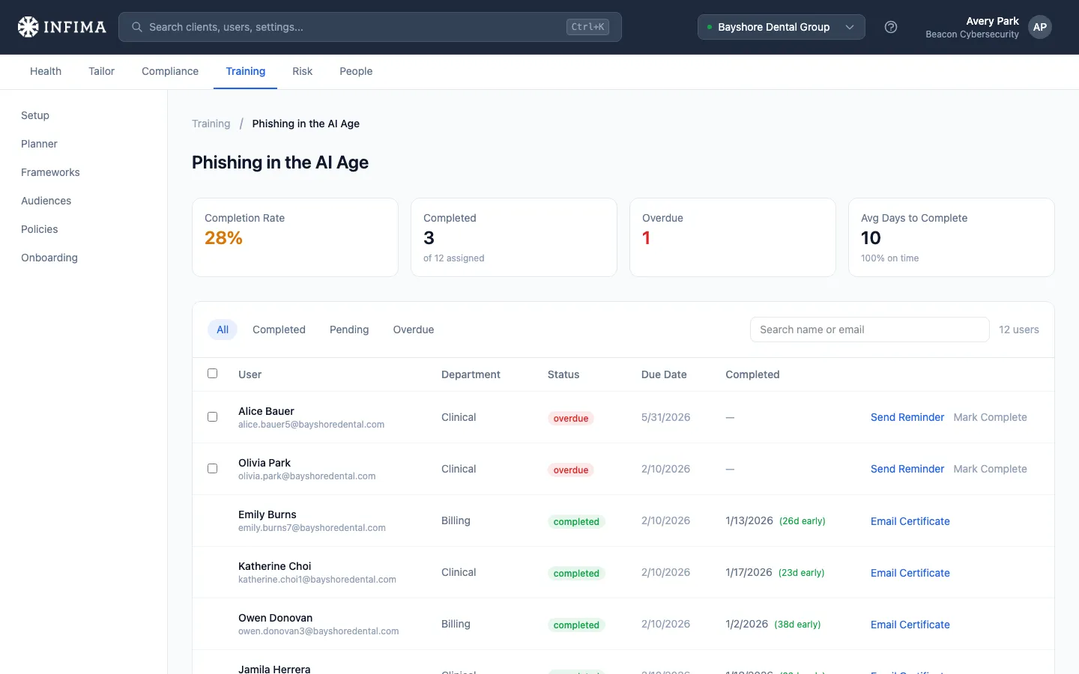Open the help question mark icon

(x=891, y=27)
